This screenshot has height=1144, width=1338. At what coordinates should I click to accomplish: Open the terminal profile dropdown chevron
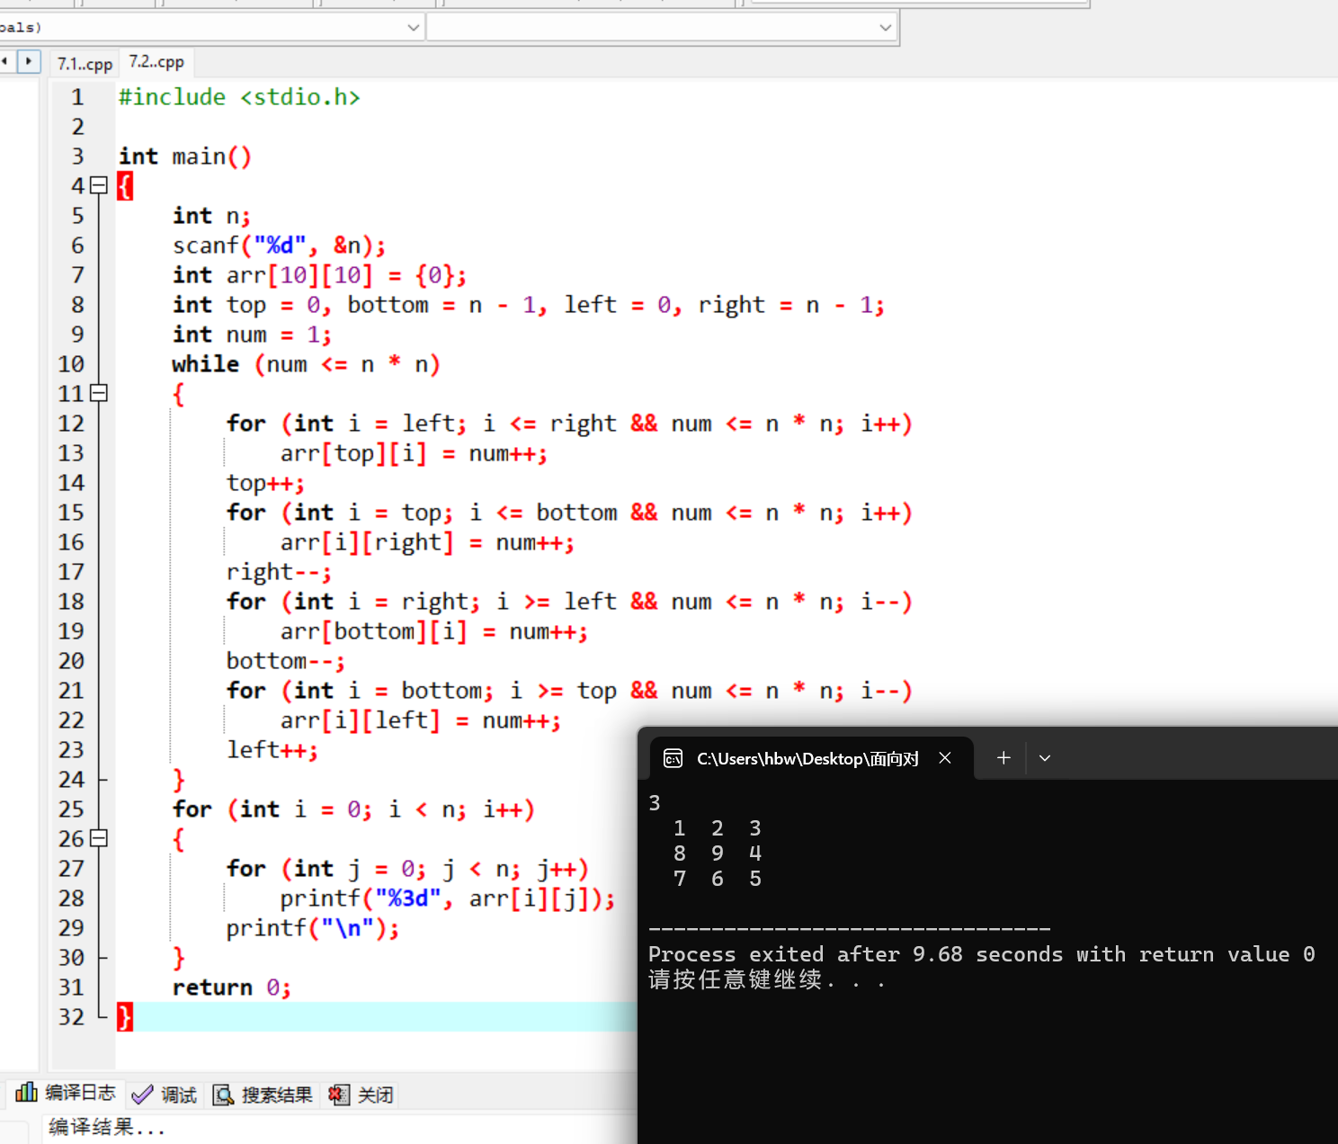[x=1045, y=758]
